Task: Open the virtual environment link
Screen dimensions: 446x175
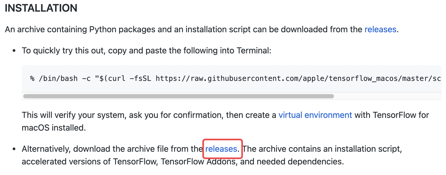Action: [315, 115]
